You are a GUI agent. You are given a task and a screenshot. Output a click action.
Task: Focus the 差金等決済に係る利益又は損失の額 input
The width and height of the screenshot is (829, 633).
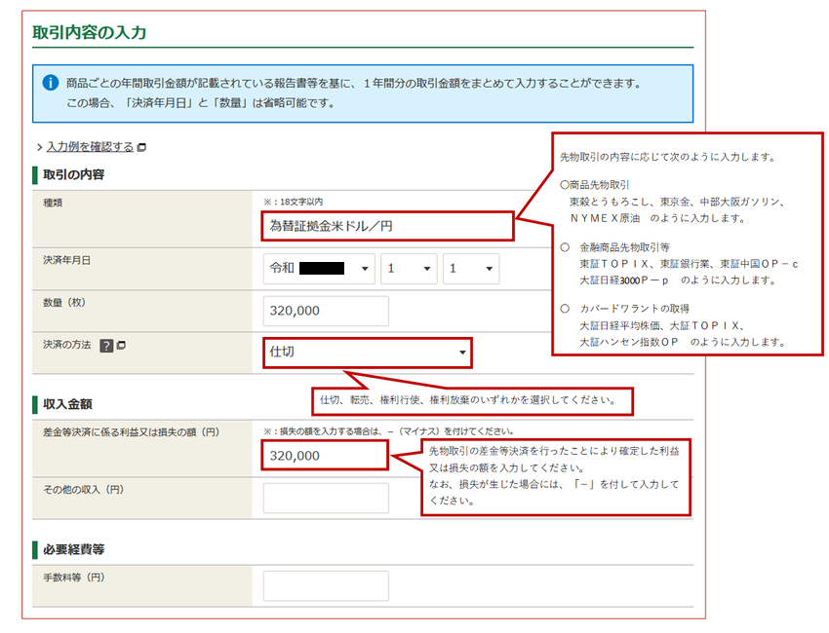click(326, 455)
